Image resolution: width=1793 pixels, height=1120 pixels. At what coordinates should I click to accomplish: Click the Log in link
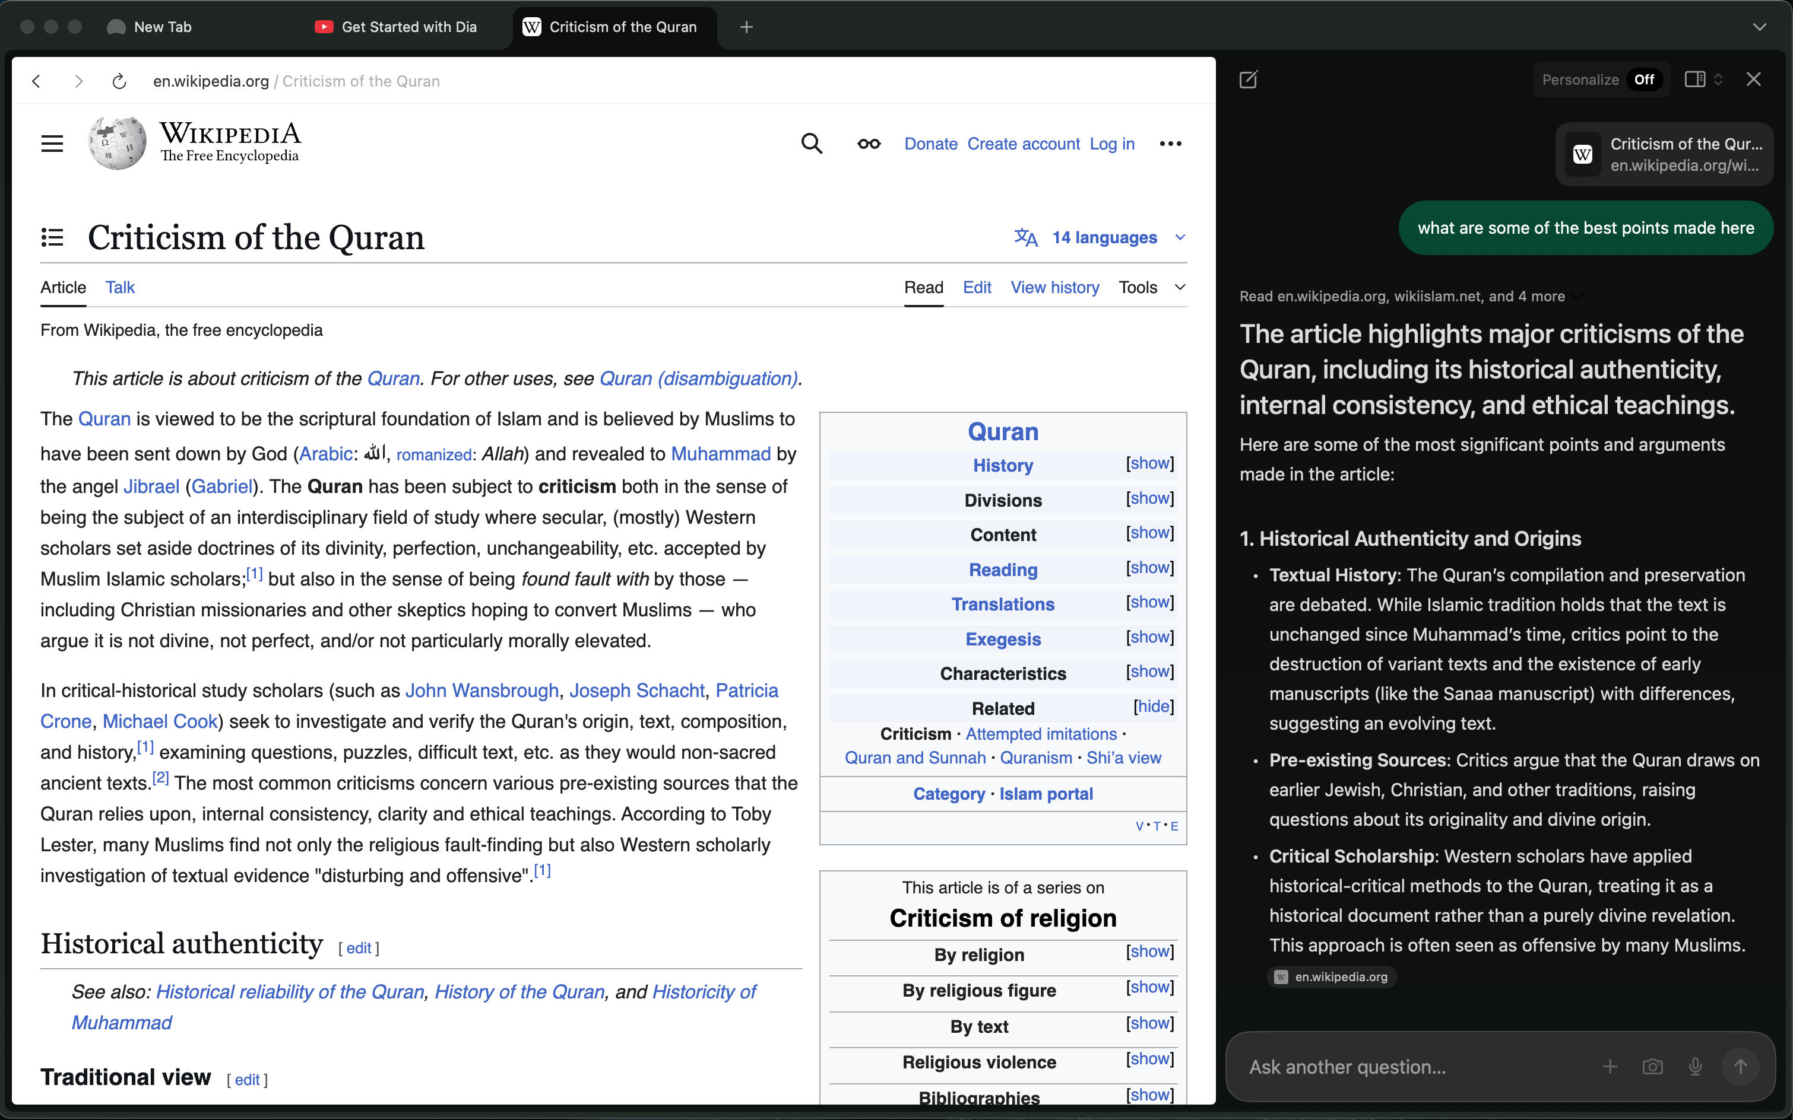1112,144
